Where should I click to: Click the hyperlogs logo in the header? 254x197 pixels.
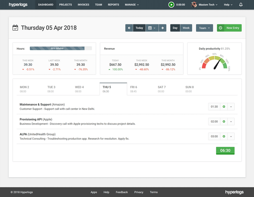18,5
